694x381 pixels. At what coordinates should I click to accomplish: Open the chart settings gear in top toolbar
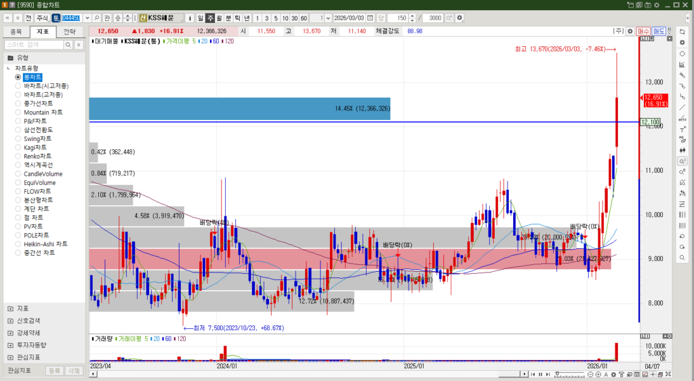tap(460, 18)
